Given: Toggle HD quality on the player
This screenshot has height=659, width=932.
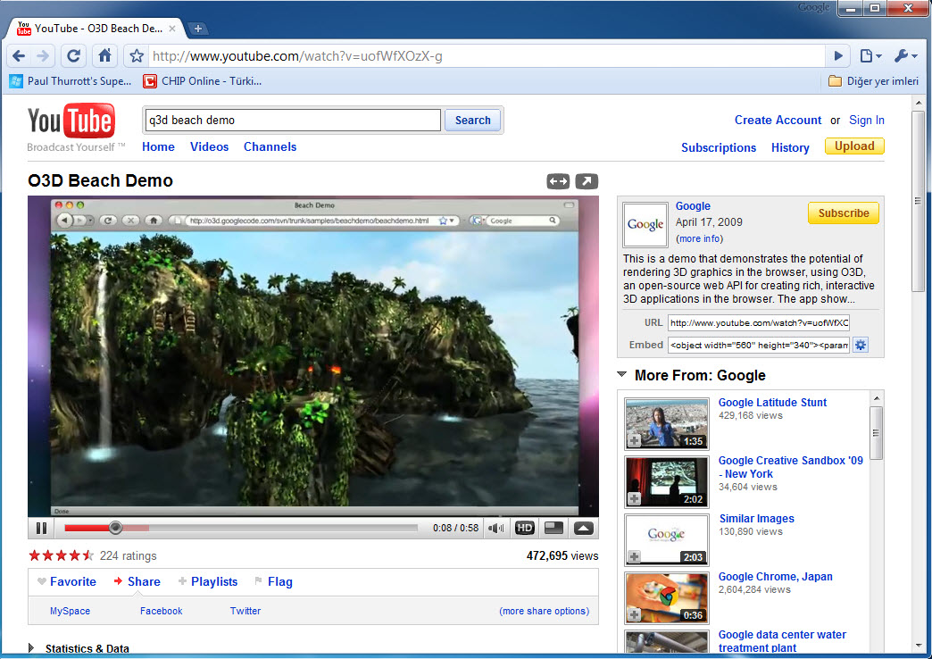Looking at the screenshot, I should (x=525, y=528).
